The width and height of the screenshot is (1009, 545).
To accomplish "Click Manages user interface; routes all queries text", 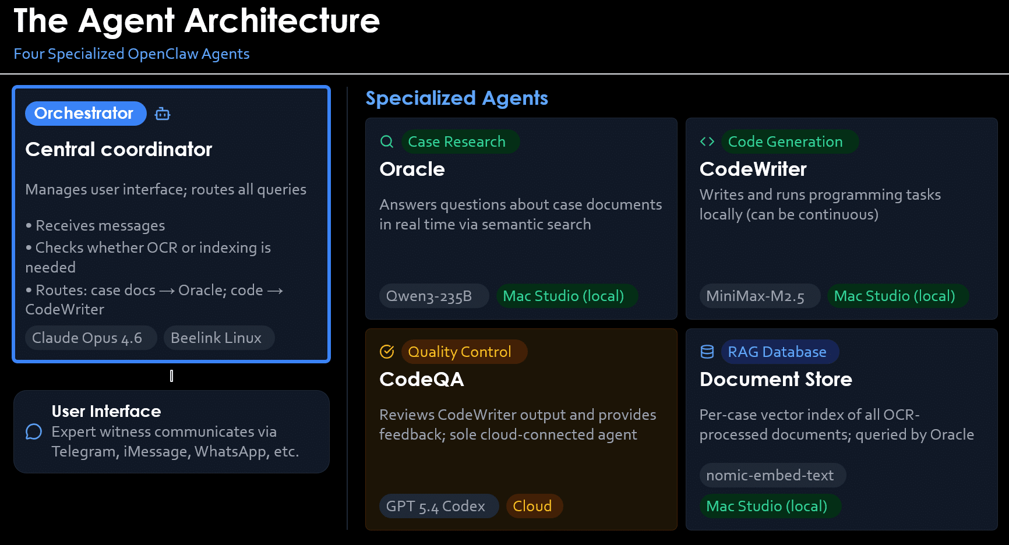I will point(165,189).
